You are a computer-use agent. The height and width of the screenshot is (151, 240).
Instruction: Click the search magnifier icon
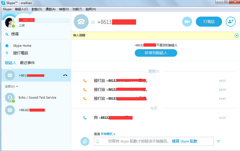(7, 34)
